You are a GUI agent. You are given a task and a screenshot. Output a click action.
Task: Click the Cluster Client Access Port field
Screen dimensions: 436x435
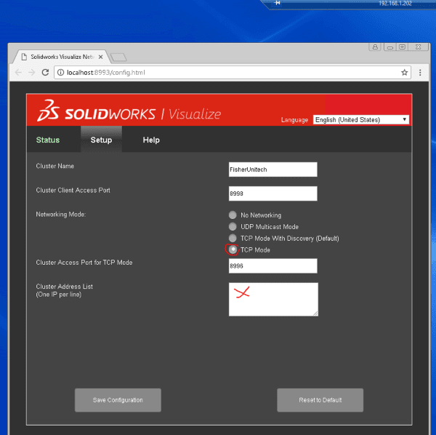[272, 193]
